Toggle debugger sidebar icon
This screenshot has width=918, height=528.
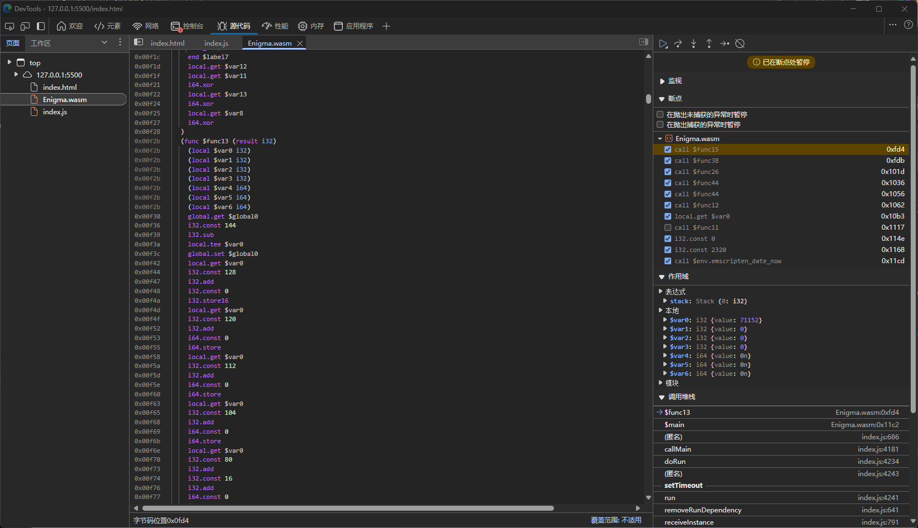(x=644, y=42)
